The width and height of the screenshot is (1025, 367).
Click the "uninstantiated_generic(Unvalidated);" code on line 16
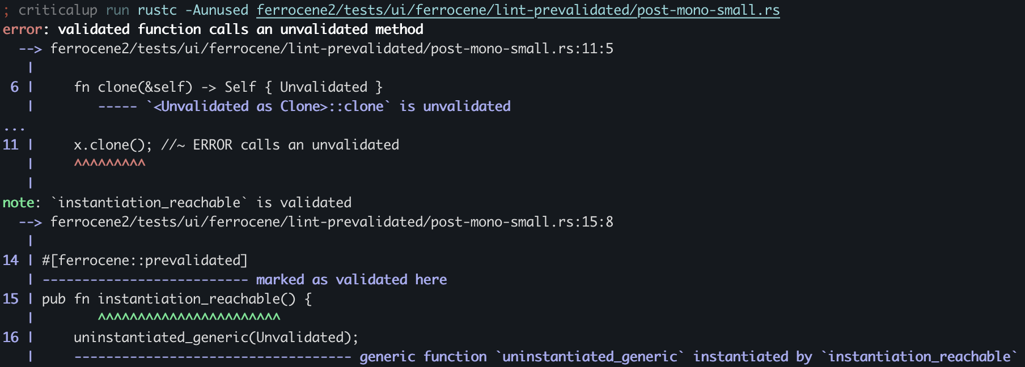pos(216,338)
